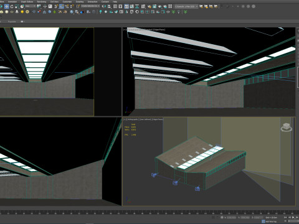Open the Create Selection Set dropdown
Image resolution: width=299 pixels, height=224 pixels.
tap(90, 6)
